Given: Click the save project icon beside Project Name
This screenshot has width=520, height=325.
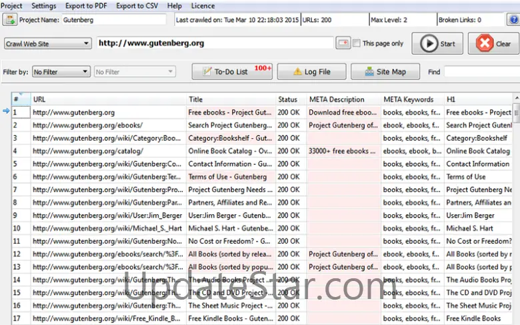Looking at the screenshot, I should (x=10, y=19).
